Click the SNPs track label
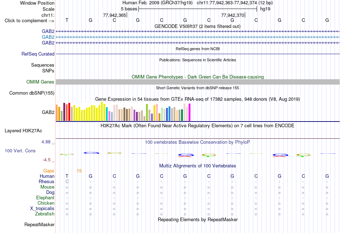The height and width of the screenshot is (233, 340). tap(48, 71)
